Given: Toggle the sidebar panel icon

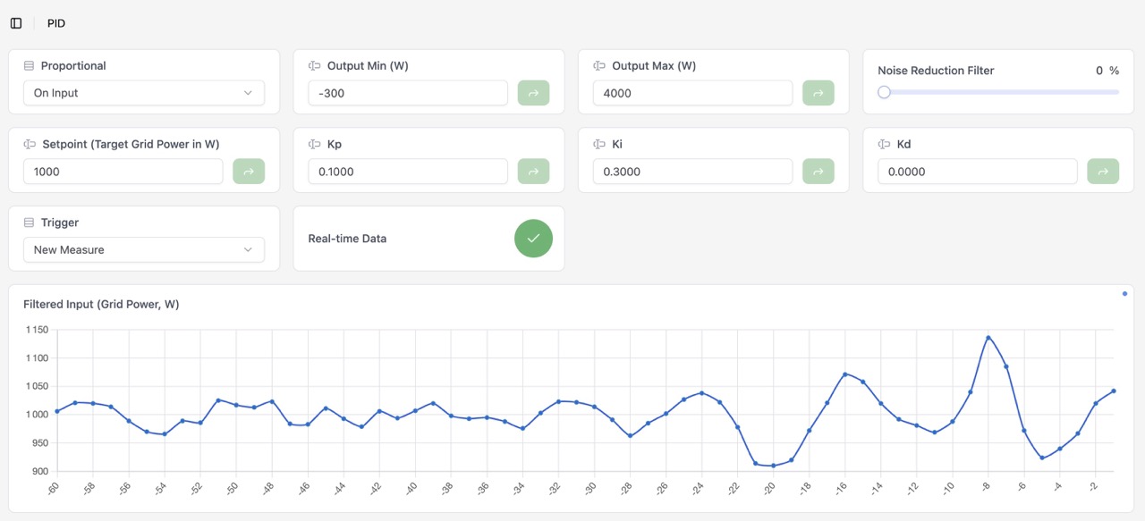Looking at the screenshot, I should click(x=16, y=23).
